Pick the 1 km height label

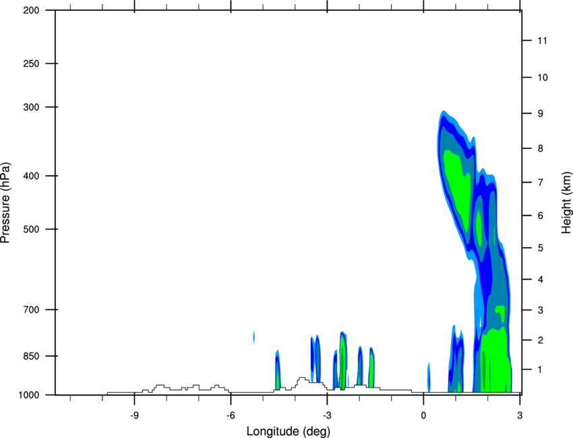click(541, 370)
